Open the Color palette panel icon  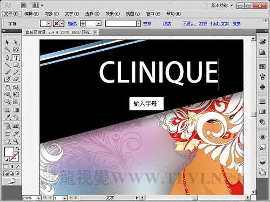tap(262, 42)
